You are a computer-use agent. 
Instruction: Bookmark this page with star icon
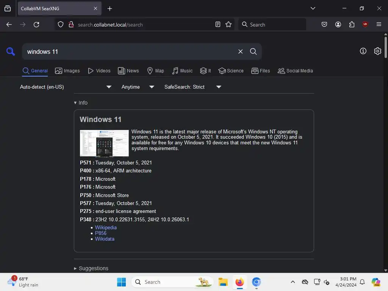pos(228,24)
